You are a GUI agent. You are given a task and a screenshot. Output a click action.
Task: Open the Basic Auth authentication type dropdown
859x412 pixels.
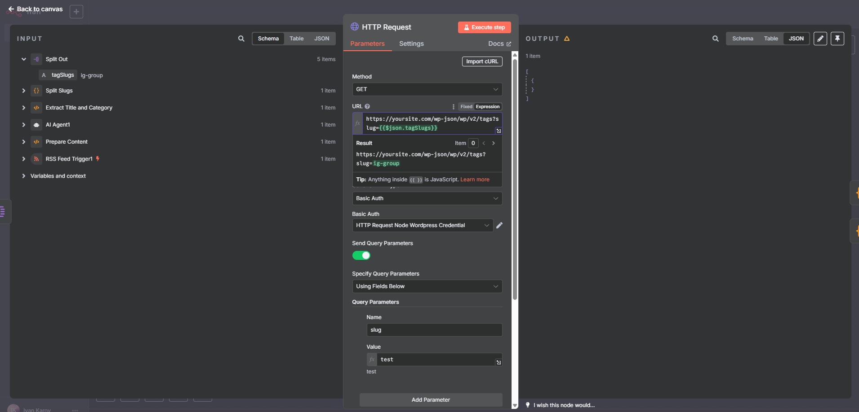[427, 198]
